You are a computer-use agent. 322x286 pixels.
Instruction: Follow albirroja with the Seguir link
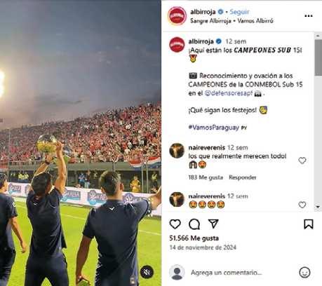(239, 12)
